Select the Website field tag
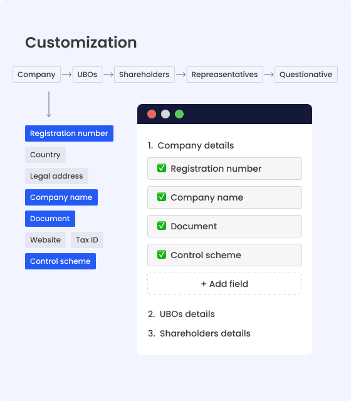The height and width of the screenshot is (401, 351). click(x=45, y=240)
